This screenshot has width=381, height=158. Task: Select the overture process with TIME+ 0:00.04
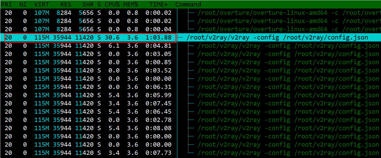190,29
